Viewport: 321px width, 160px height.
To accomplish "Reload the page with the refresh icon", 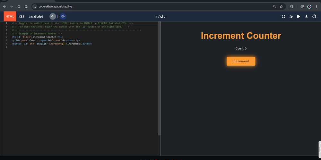I will [19, 6].
